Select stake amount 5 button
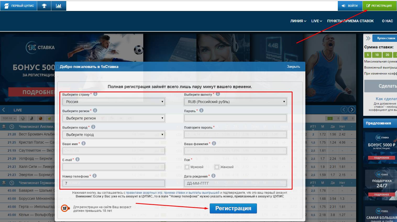Screen dimensions: 397x222 pos(368,55)
